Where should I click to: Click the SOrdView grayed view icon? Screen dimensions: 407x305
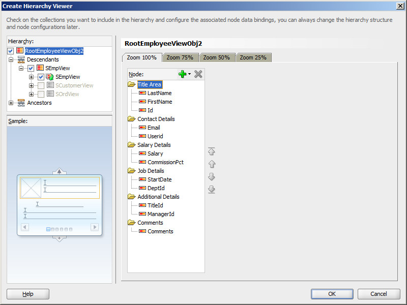pos(50,94)
